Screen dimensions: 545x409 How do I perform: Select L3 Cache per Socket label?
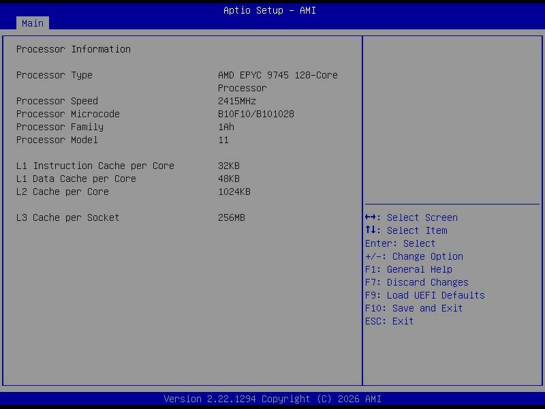(67, 217)
